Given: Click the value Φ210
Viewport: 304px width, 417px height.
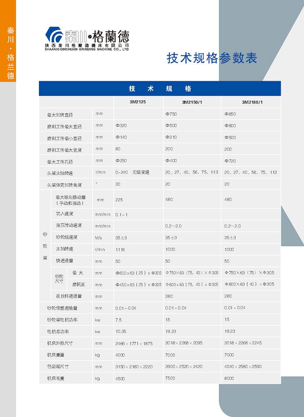Looking at the screenshot, I should [x=171, y=137].
